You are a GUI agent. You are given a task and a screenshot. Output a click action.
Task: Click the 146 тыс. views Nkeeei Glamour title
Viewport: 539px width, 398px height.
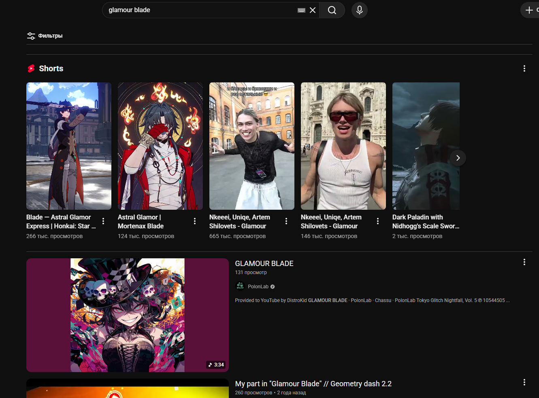point(331,222)
